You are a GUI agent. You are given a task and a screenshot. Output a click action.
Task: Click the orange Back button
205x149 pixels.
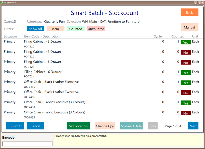pyautogui.click(x=189, y=12)
